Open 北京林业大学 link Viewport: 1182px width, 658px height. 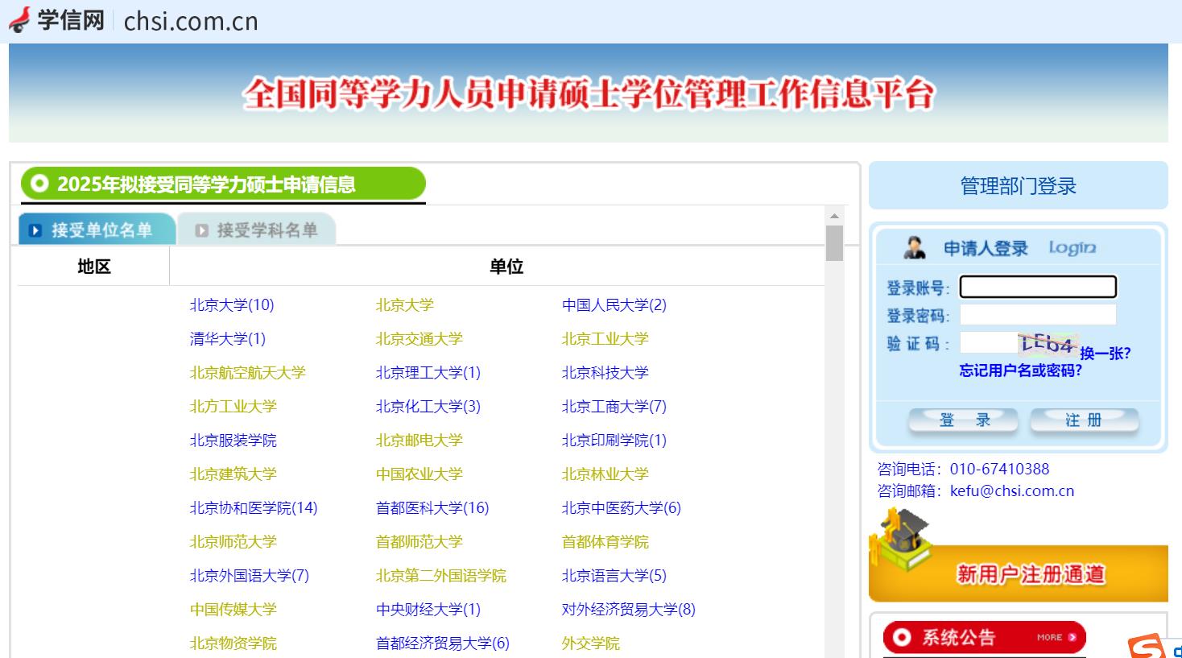tap(605, 474)
